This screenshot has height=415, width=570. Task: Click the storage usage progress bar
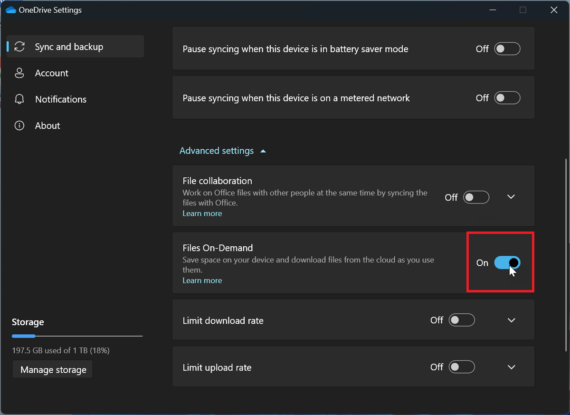(77, 336)
